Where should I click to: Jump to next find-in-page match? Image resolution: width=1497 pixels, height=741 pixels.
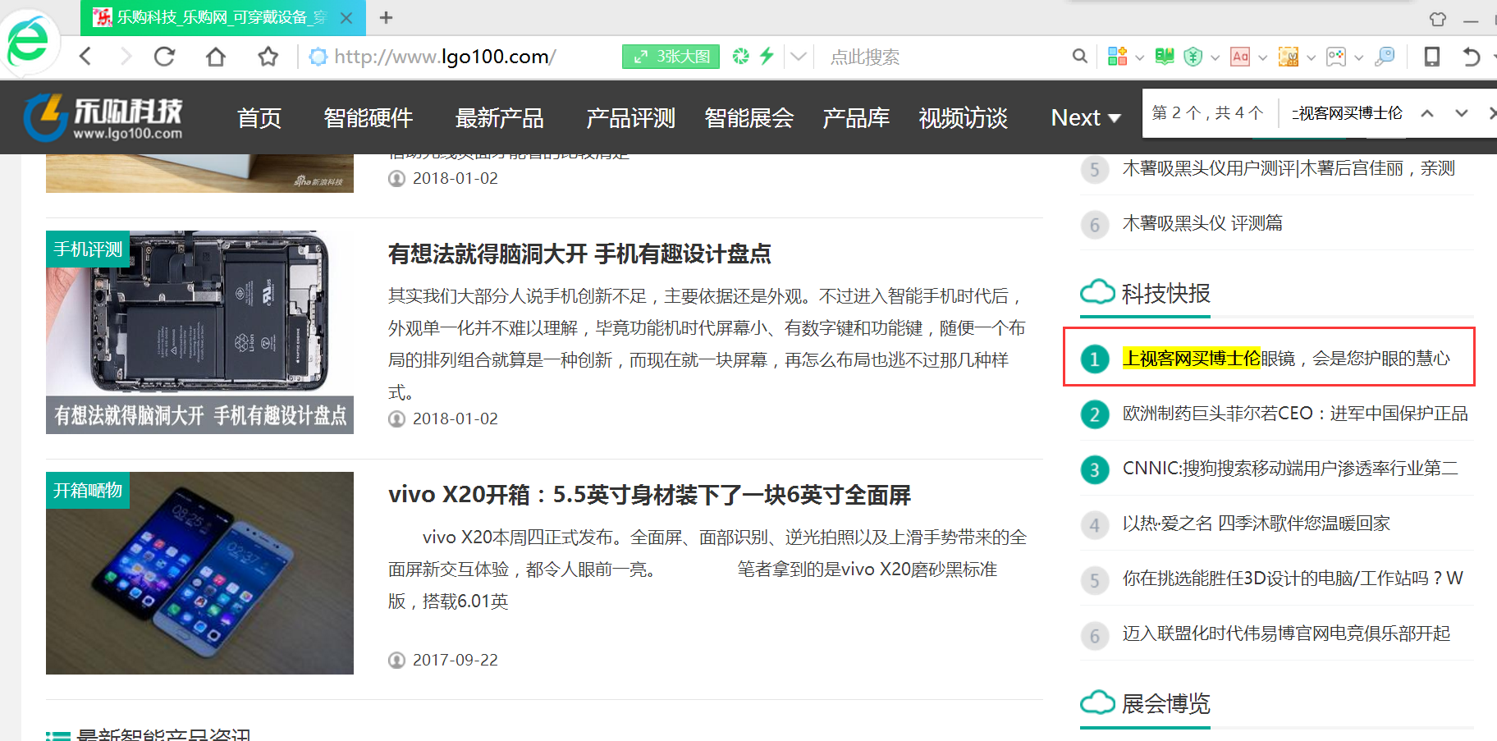[1461, 113]
